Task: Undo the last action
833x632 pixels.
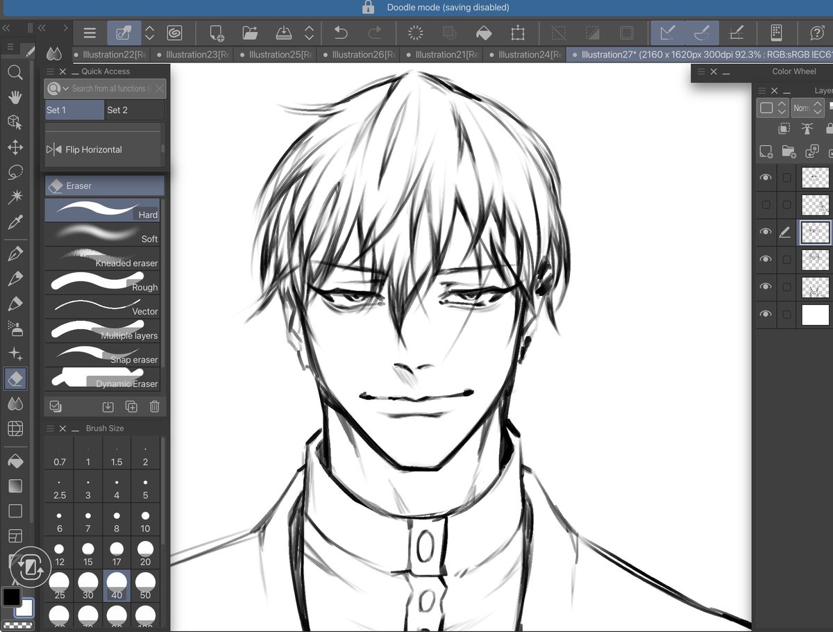Action: point(341,33)
